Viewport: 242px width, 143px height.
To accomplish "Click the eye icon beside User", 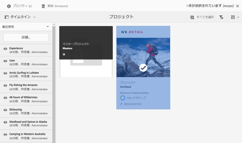I will (x=5, y=61).
